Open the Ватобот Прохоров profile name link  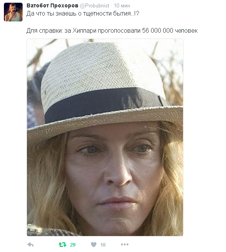pyautogui.click(x=52, y=5)
